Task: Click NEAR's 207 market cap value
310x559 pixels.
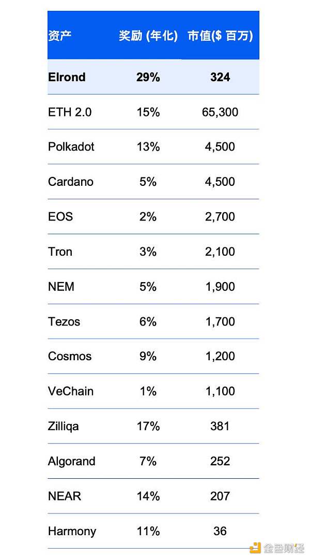Action: [x=220, y=496]
